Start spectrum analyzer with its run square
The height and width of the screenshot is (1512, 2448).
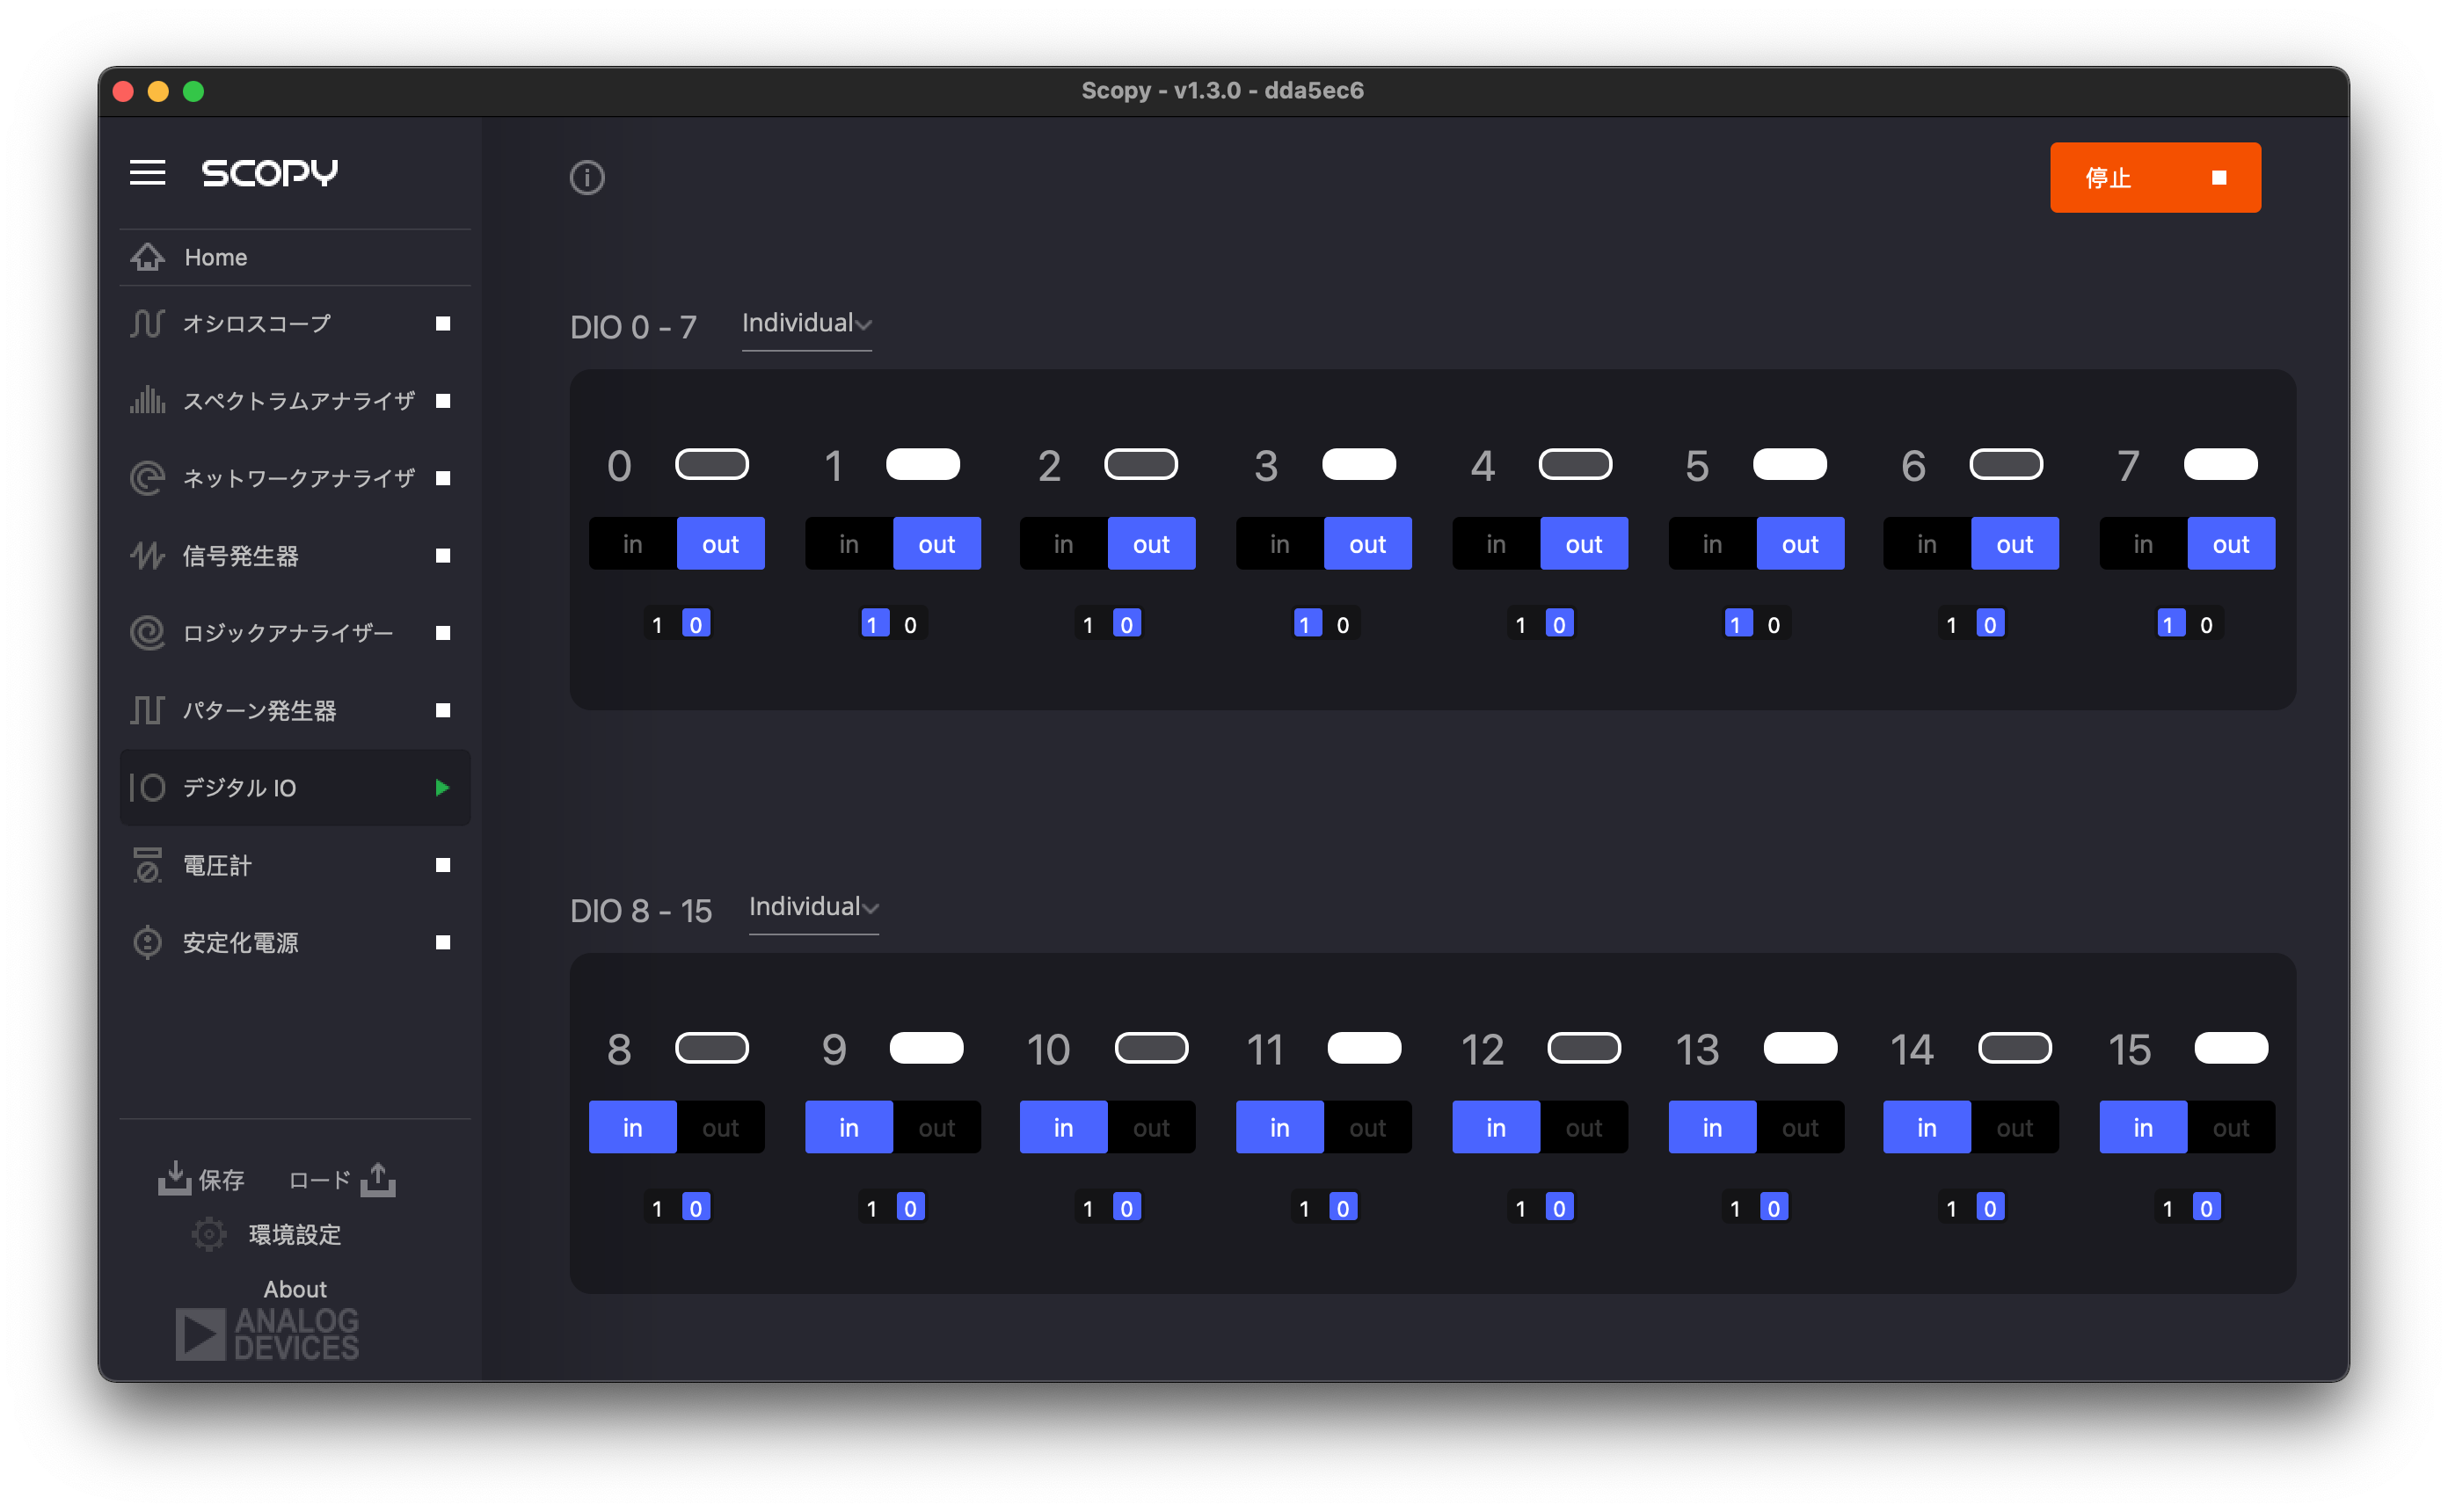[x=443, y=400]
